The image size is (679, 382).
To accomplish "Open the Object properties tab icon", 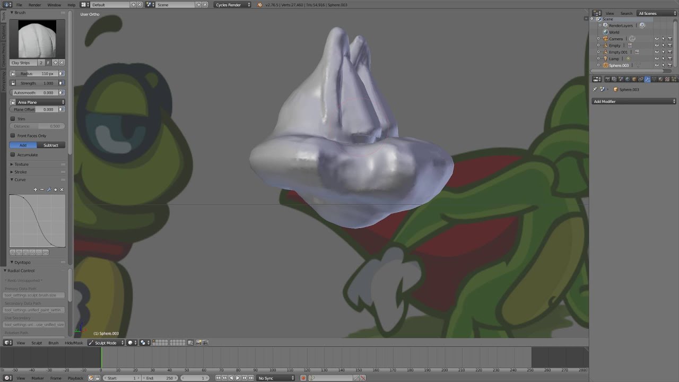I will tap(634, 79).
